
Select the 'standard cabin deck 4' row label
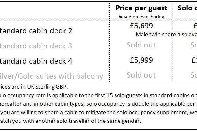pos(36,61)
